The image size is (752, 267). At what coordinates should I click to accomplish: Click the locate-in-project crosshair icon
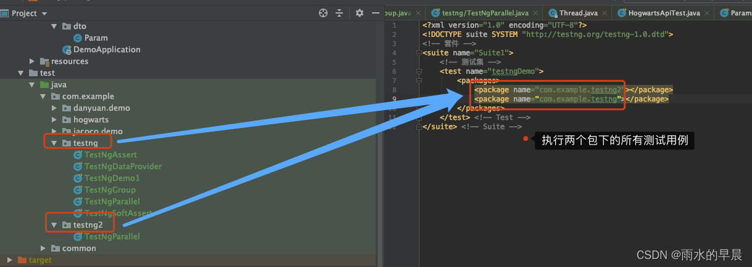pos(323,13)
